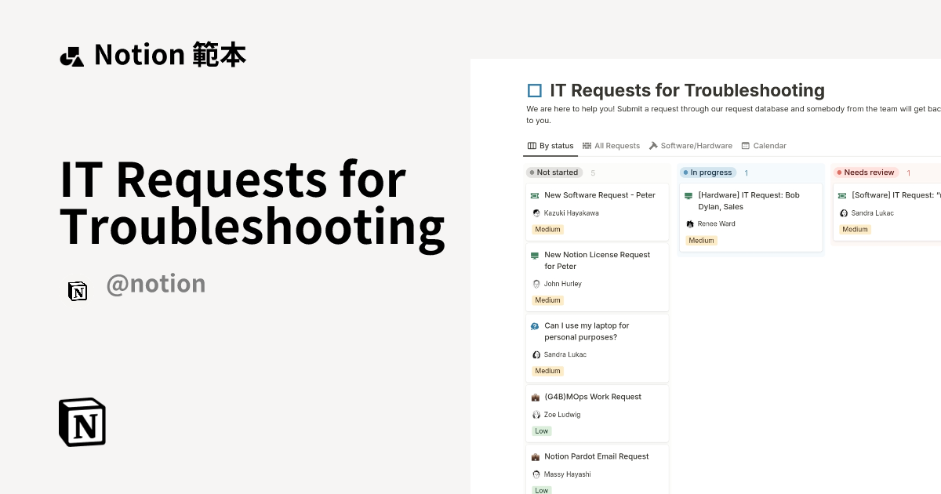This screenshot has width=941, height=494.
Task: Switch to the All Requests tab
Action: point(616,145)
